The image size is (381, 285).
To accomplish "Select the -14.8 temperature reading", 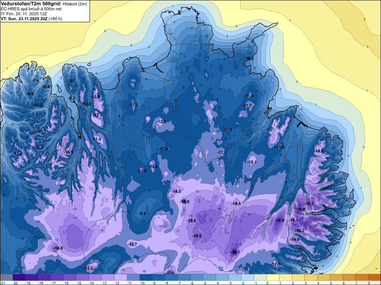I will 58,248.
